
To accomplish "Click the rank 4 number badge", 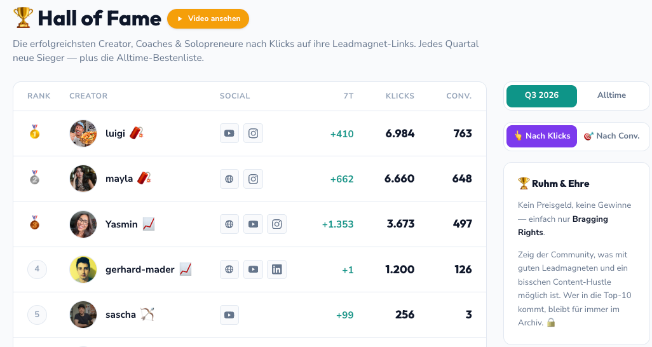I will click(x=37, y=269).
